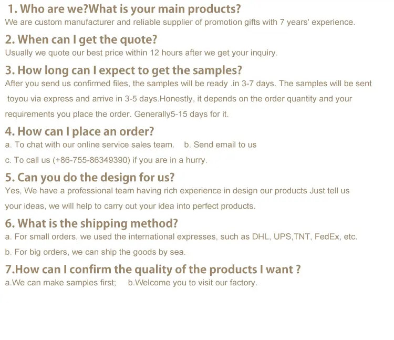Click the "Who are we?" question heading
The image size is (394, 340).
[x=125, y=9]
